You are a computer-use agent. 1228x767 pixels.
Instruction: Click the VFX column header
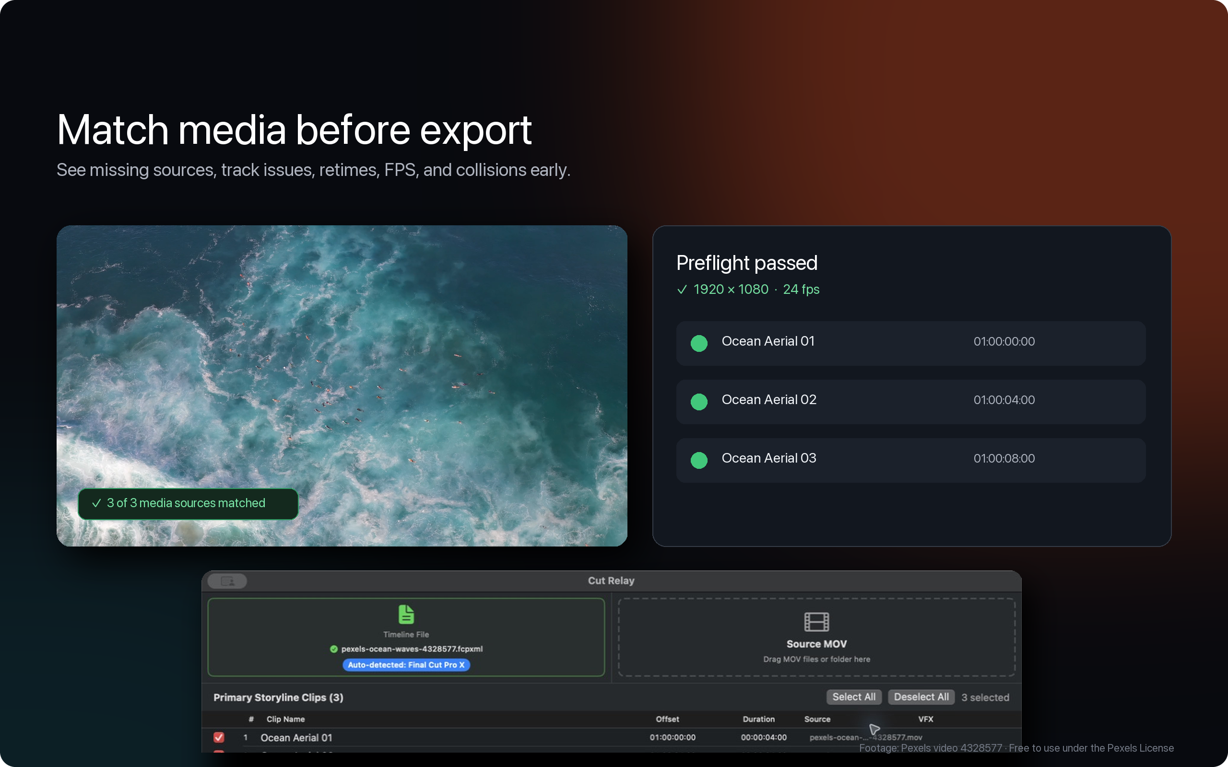pyautogui.click(x=926, y=720)
